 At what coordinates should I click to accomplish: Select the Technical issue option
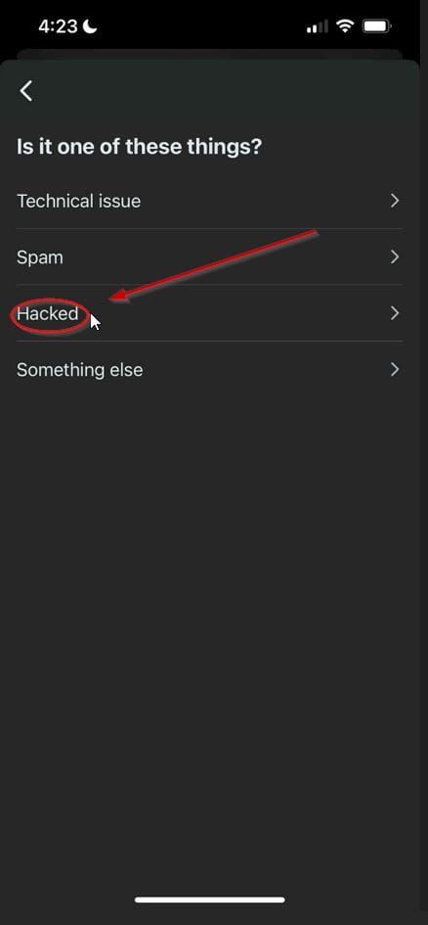pyautogui.click(x=209, y=202)
